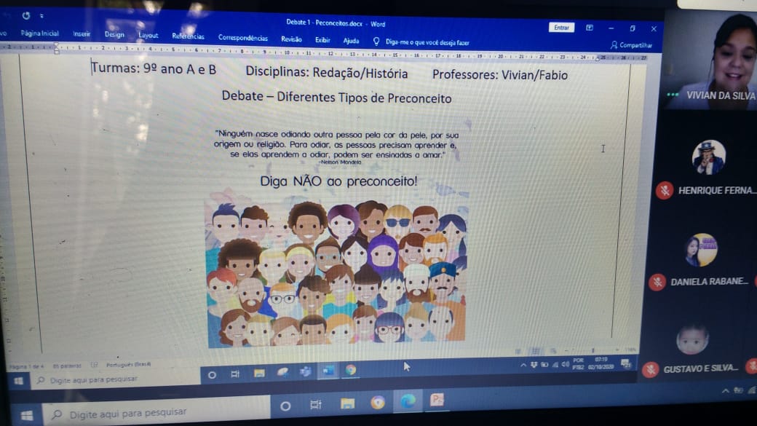Open Chrome on the bottom taskbar
Image resolution: width=757 pixels, height=426 pixels.
[378, 401]
